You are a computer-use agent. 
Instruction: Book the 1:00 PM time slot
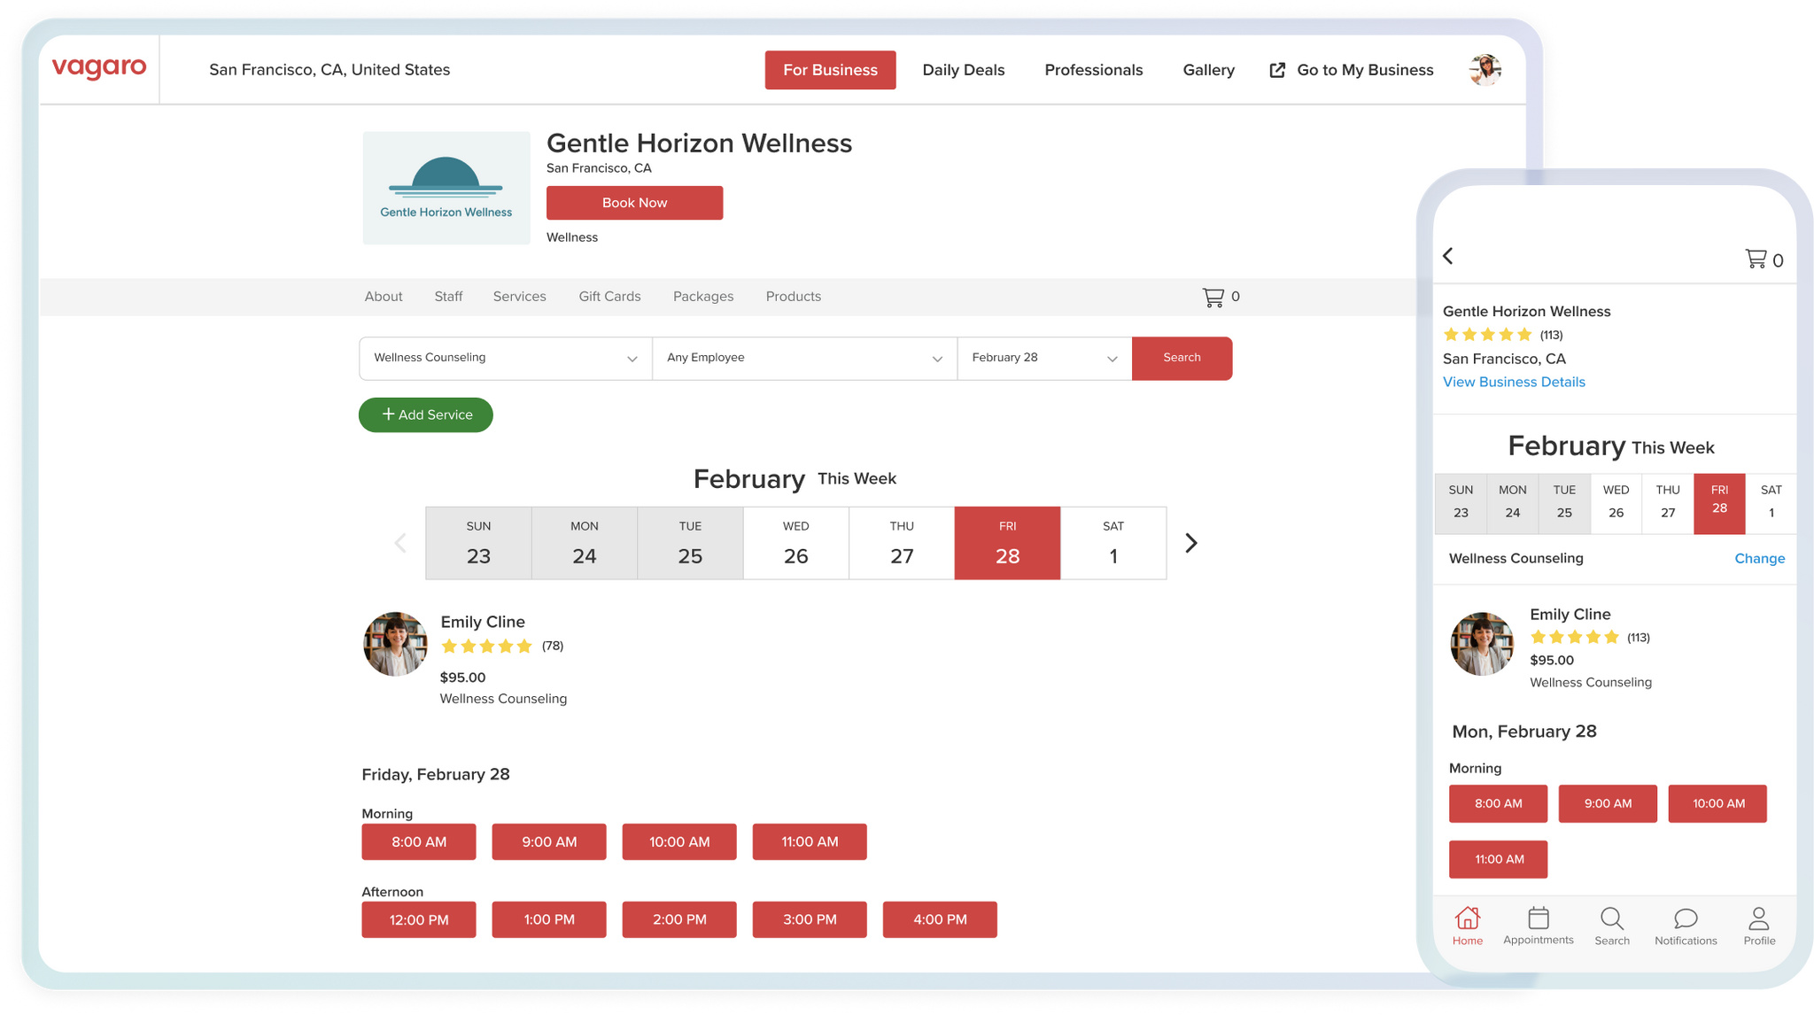tap(549, 919)
